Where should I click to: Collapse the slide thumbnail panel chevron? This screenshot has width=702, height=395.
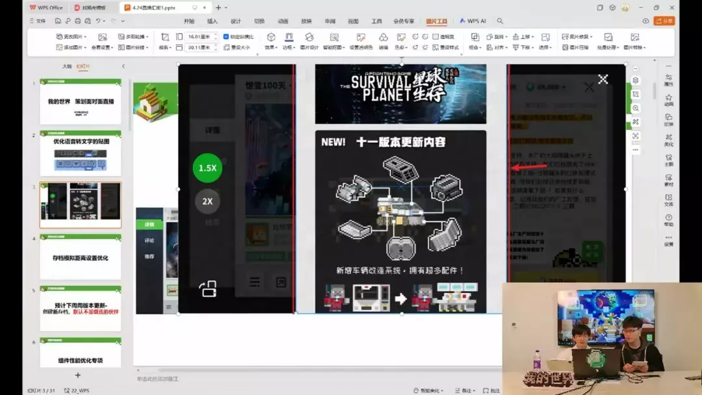pyautogui.click(x=123, y=66)
